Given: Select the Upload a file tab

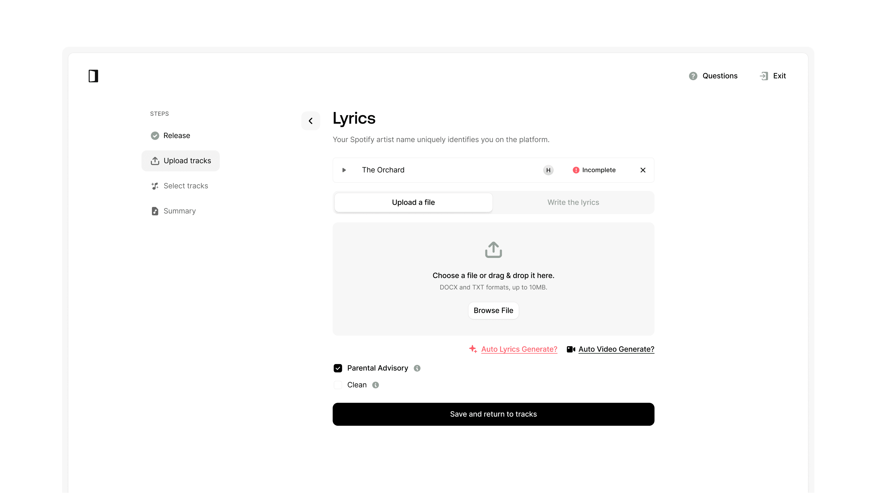Looking at the screenshot, I should (413, 202).
